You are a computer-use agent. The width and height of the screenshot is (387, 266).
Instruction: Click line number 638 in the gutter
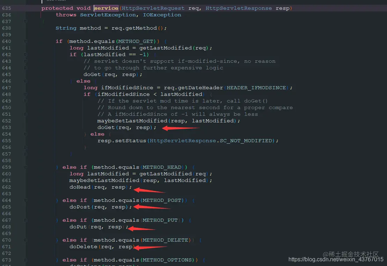tap(7, 28)
